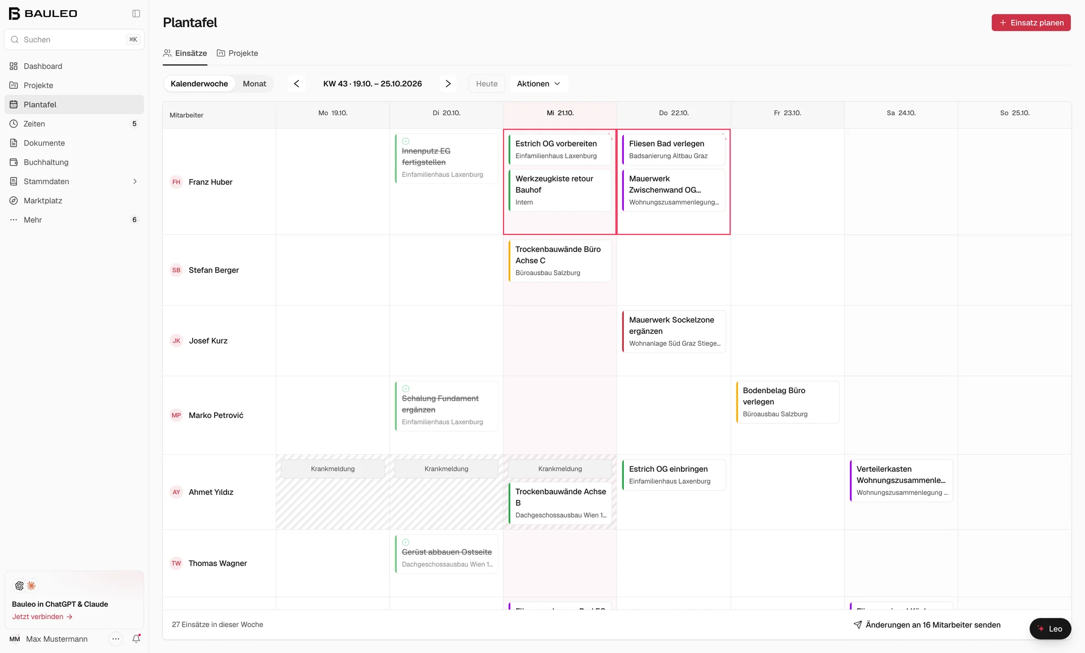Switch view to Monat
1085x653 pixels.
point(254,84)
